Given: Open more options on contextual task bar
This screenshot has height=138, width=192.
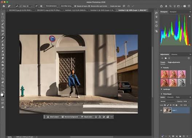Looking at the screenshot, I should tap(111, 117).
